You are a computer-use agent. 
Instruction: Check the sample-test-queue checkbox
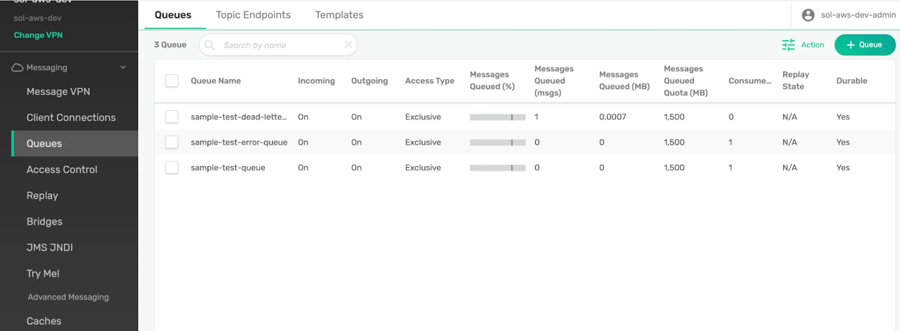coord(172,167)
